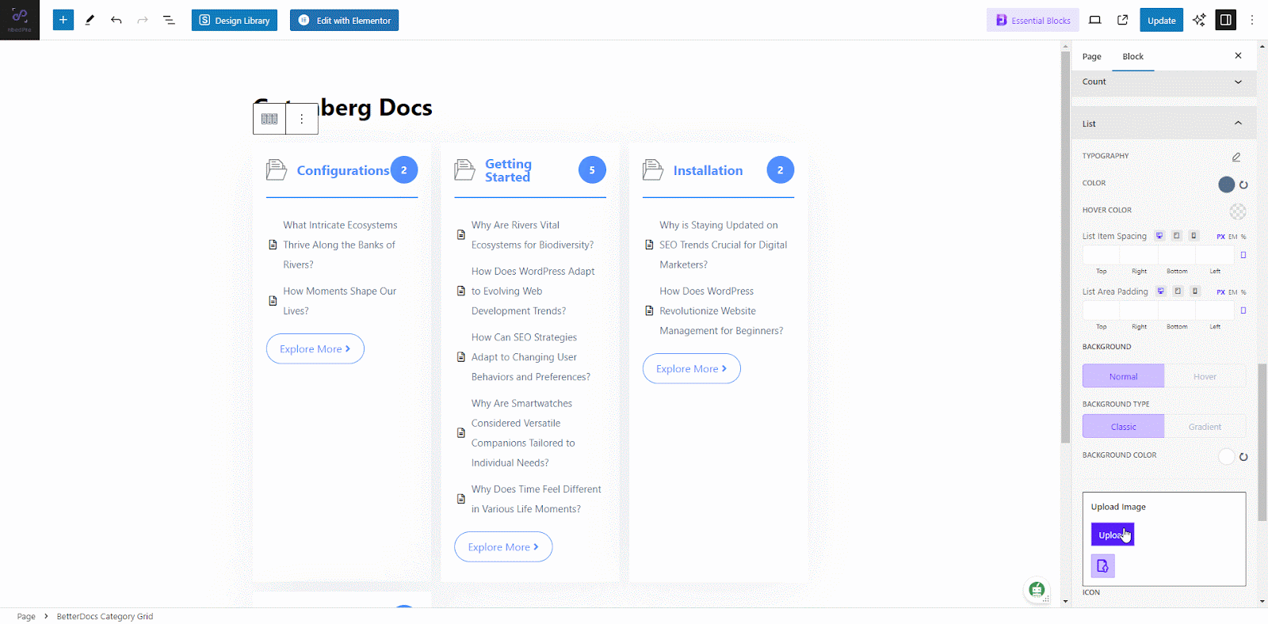Close the settings sidebar

pos(1238,55)
